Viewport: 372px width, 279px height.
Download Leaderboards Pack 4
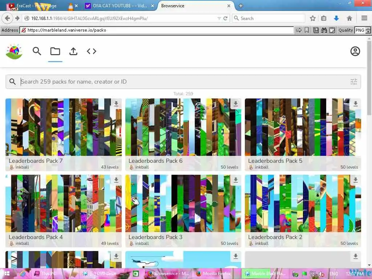pyautogui.click(x=116, y=180)
